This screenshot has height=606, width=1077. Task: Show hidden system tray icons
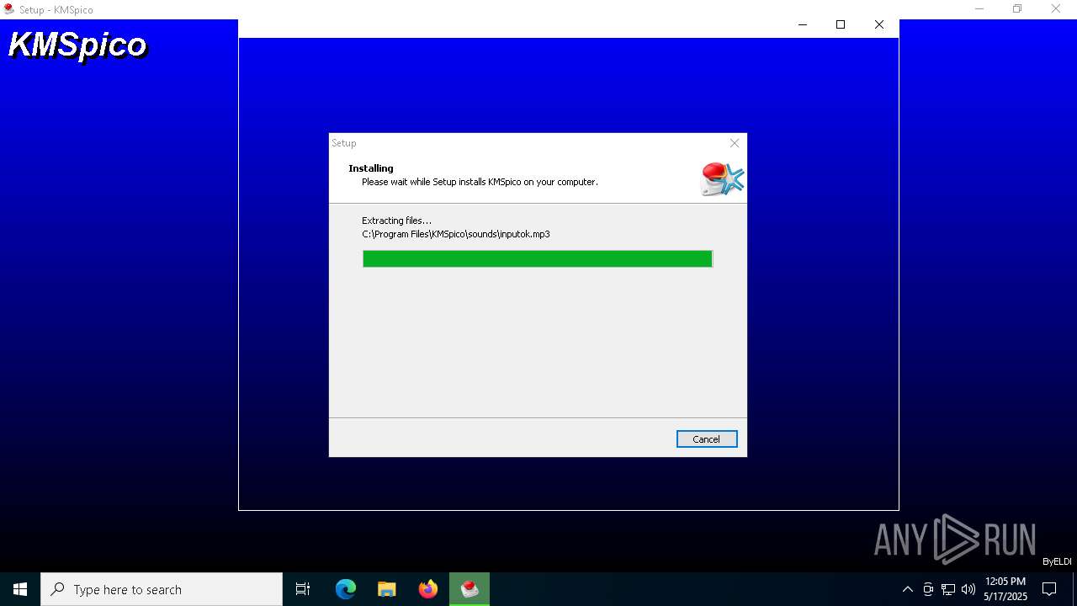point(907,589)
